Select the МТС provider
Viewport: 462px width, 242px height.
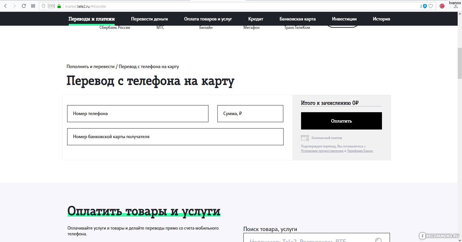tap(160, 28)
